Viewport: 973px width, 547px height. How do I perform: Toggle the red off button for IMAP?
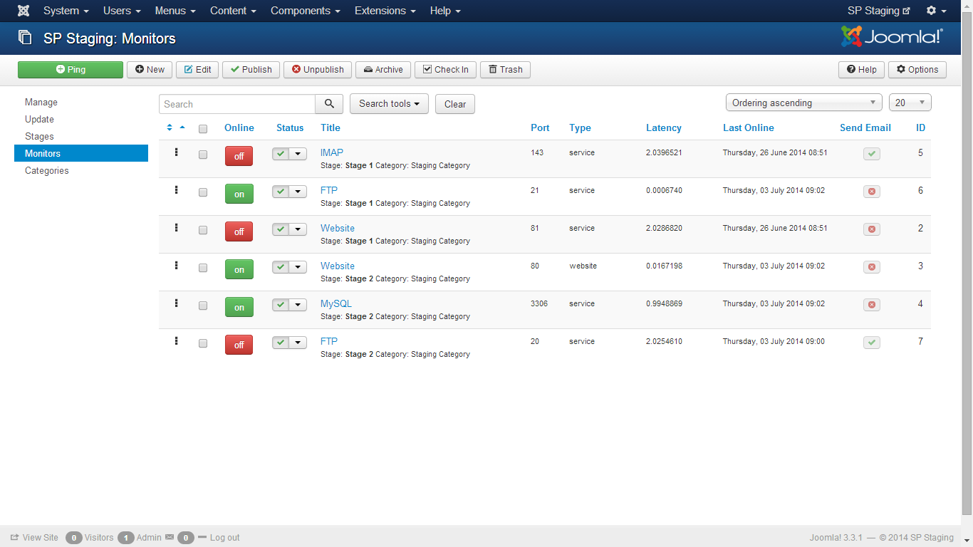[x=239, y=156]
